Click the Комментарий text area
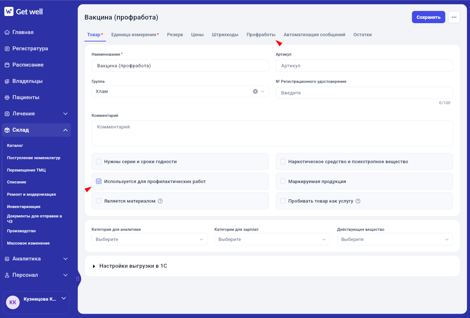This screenshot has height=318, width=470. coord(272,133)
